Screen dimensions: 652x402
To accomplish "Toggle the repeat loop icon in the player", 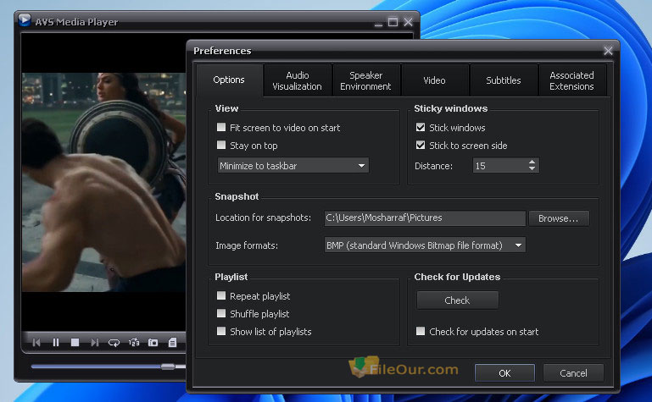I will coord(114,343).
